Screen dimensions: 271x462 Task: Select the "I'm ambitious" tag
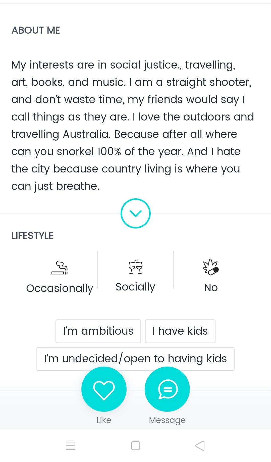point(98,331)
